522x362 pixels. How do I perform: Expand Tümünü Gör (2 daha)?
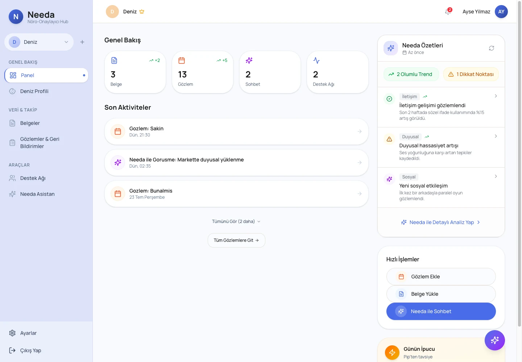click(236, 222)
